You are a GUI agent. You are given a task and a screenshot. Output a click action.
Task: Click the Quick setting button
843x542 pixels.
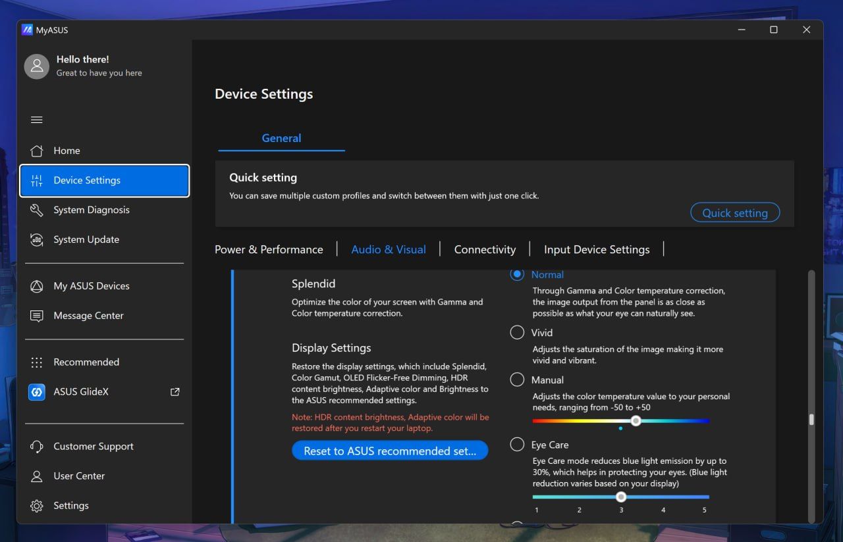(x=735, y=212)
